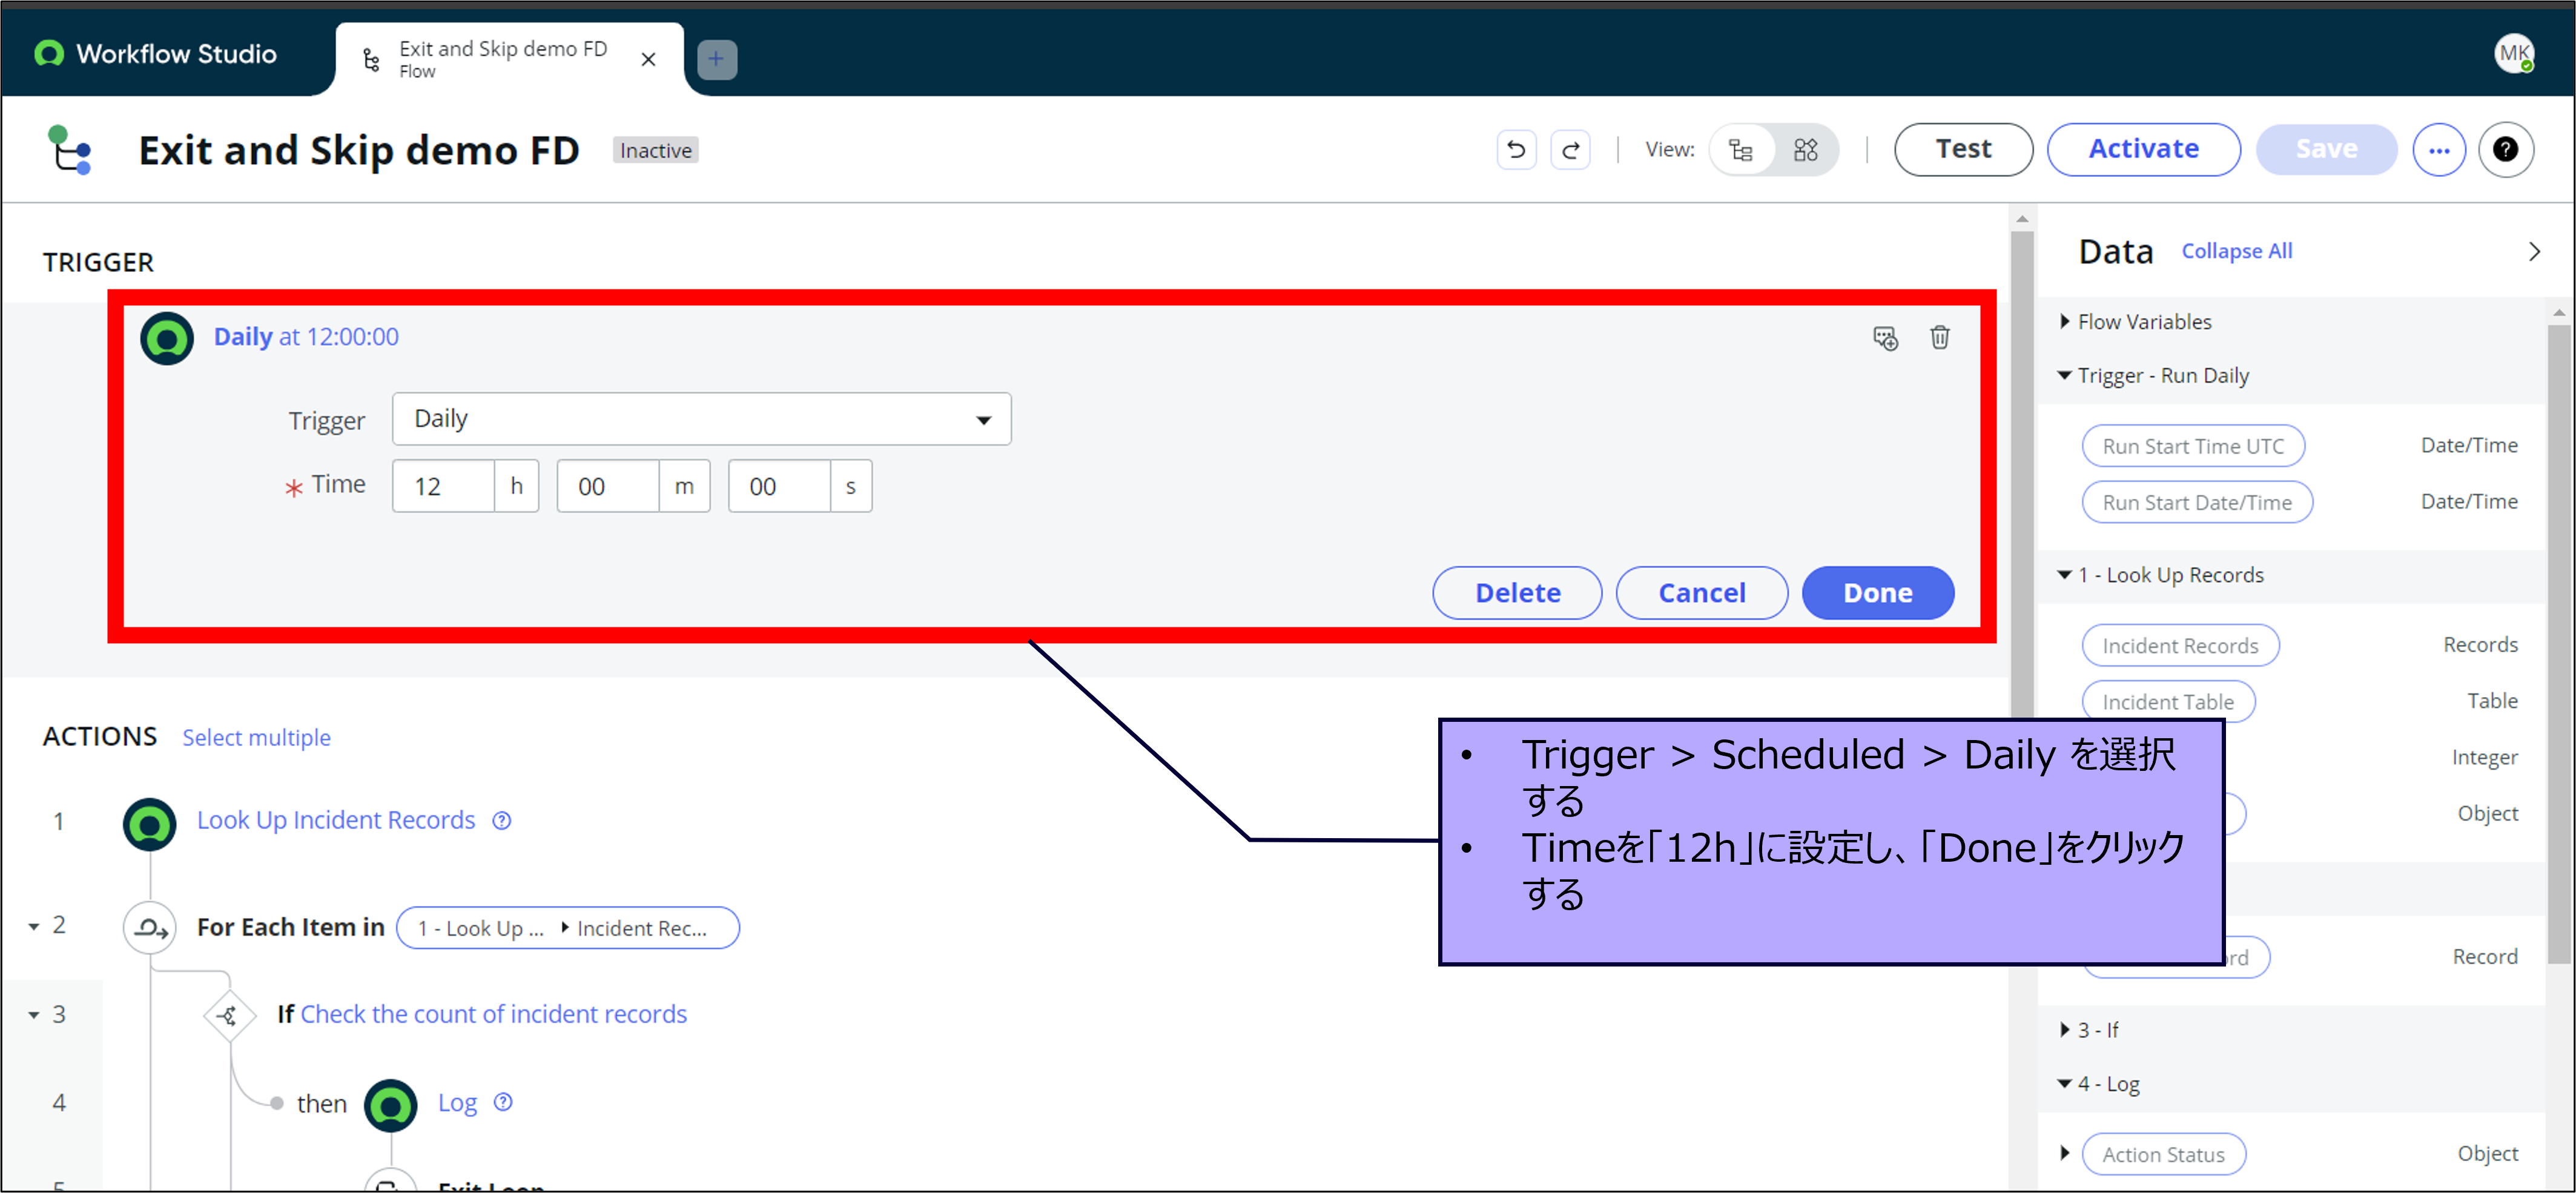2576x1193 pixels.
Task: Collapse step 2 For Each row
Action: [34, 926]
